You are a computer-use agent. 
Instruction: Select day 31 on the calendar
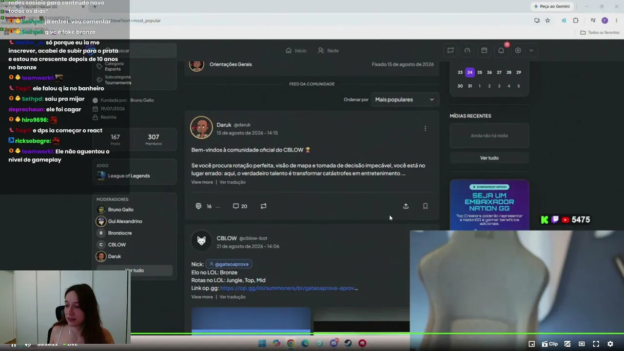pos(470,86)
